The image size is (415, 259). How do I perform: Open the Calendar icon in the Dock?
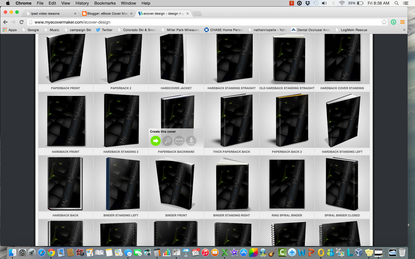pos(196,252)
